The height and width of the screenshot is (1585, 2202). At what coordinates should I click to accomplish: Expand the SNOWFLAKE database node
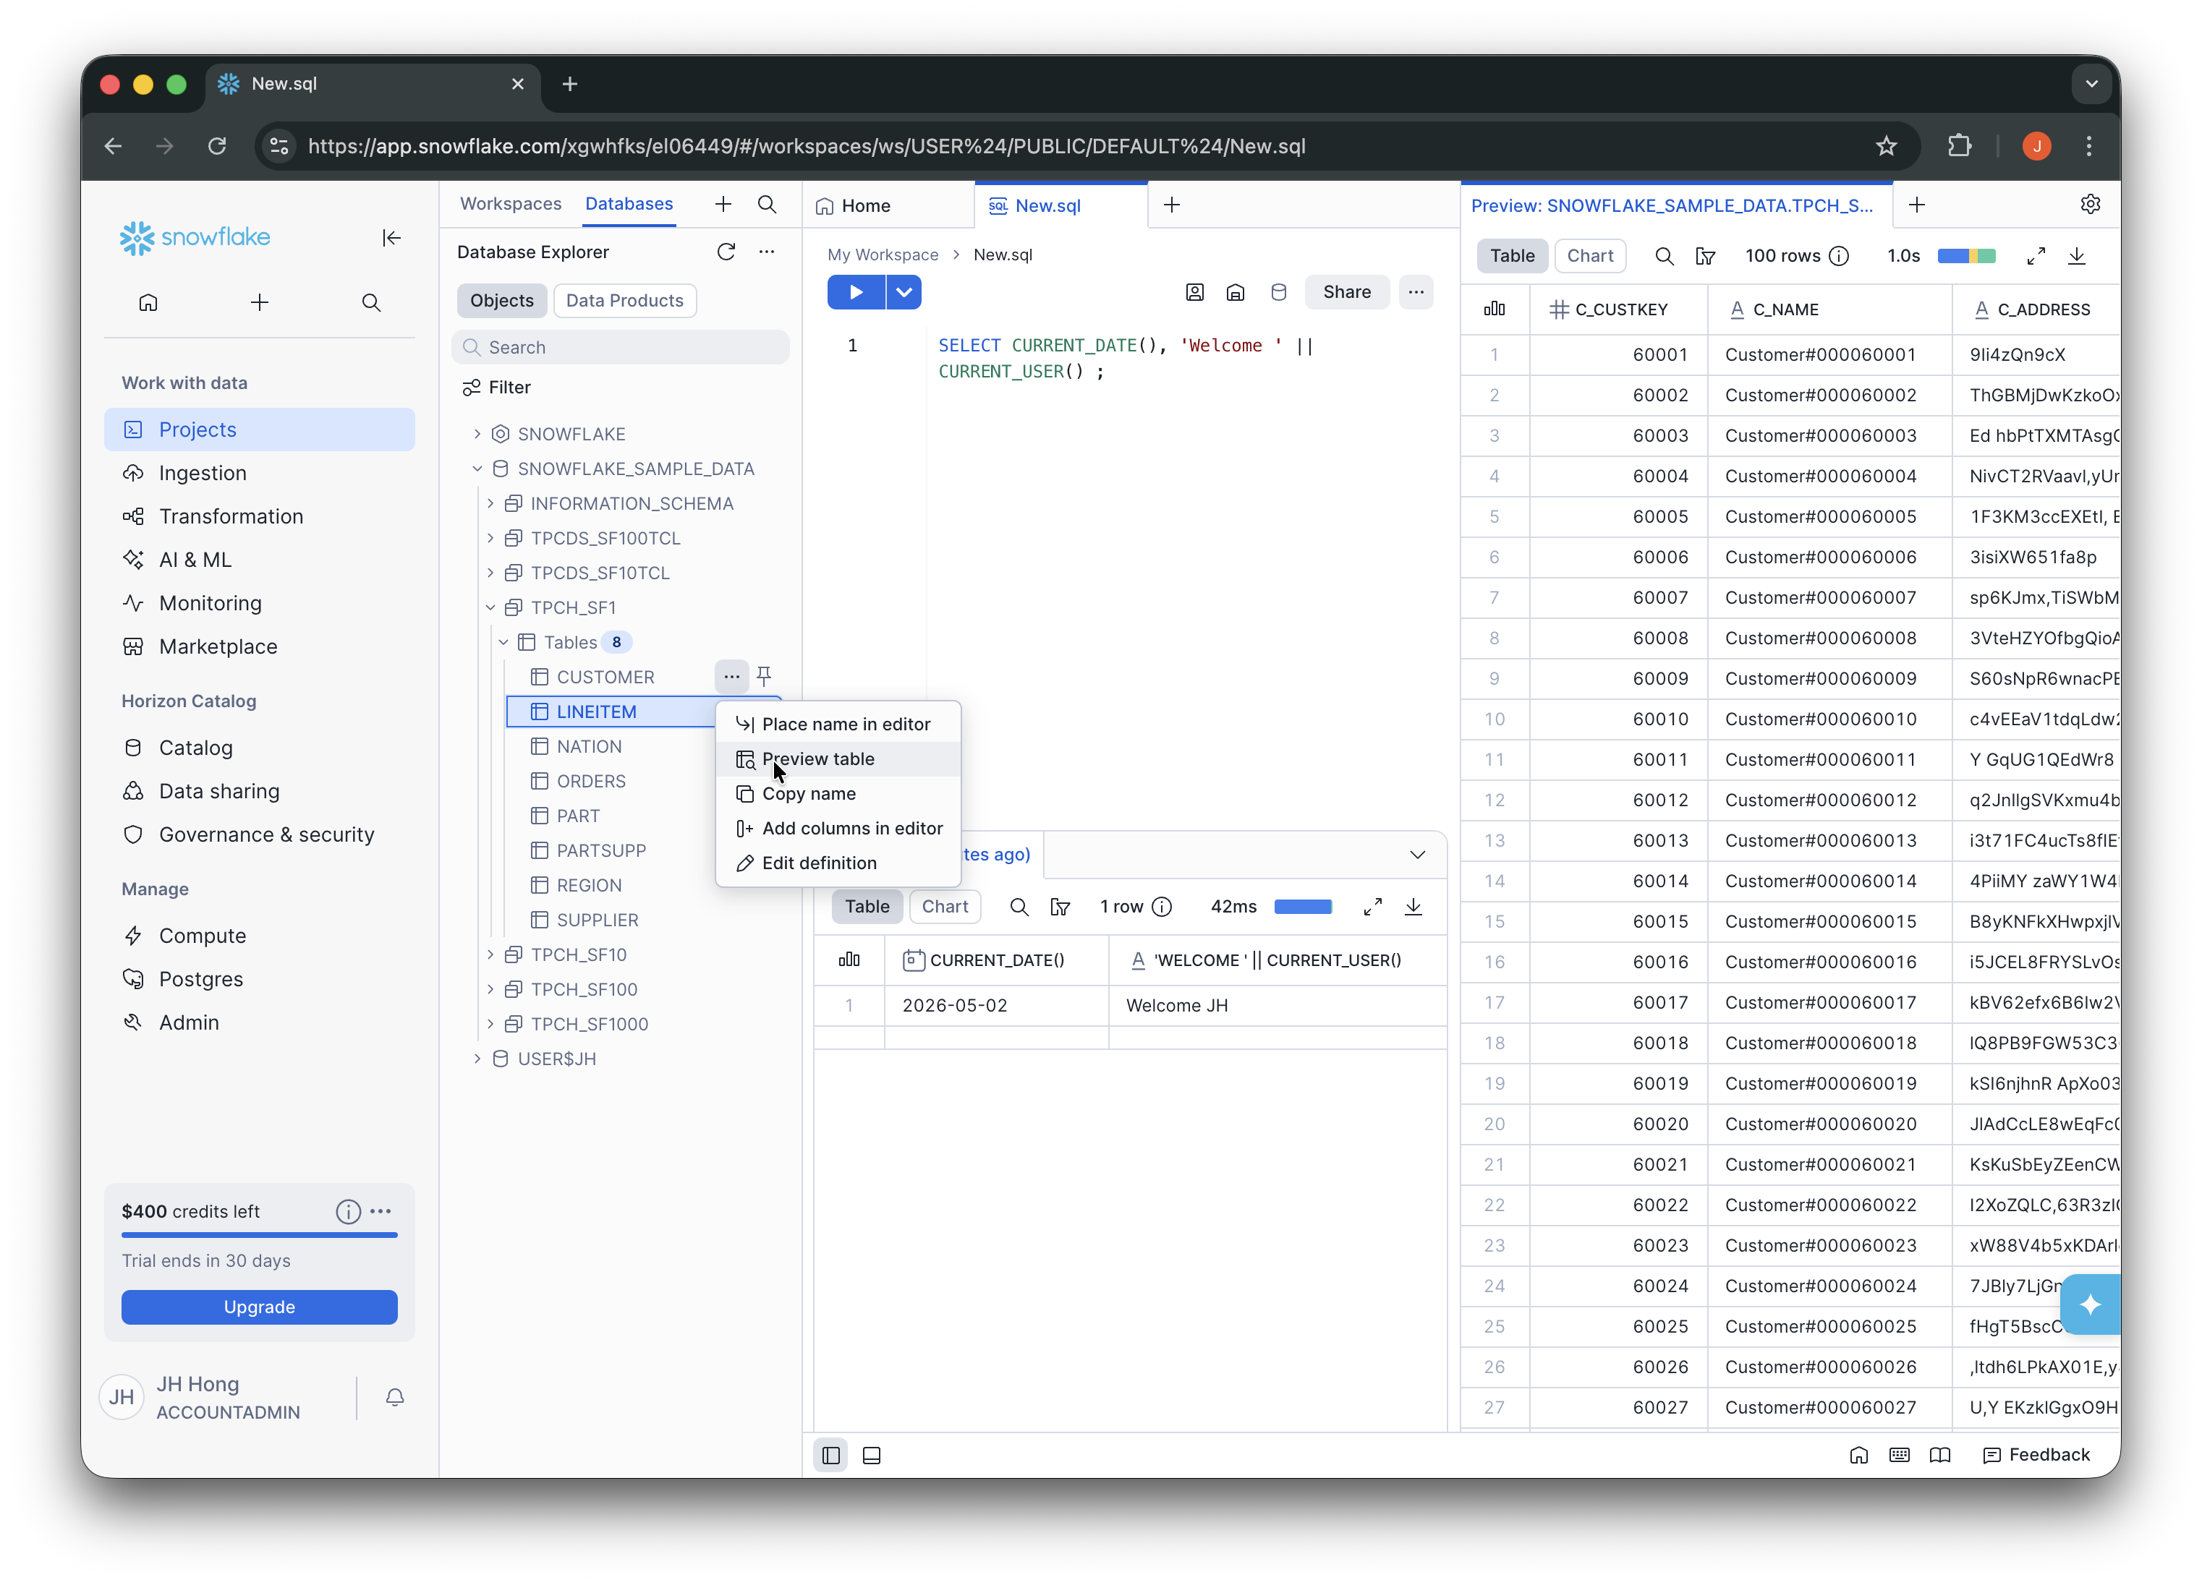click(x=477, y=434)
